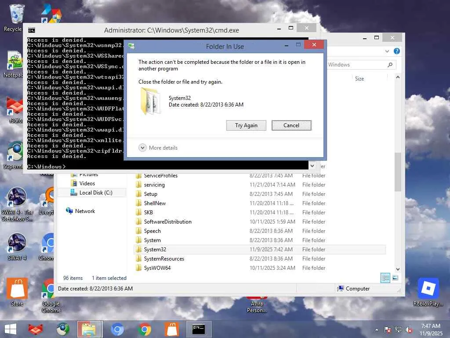Click the Computer label in status bar
Viewport: 450px width, 338px height.
pyautogui.click(x=358, y=289)
